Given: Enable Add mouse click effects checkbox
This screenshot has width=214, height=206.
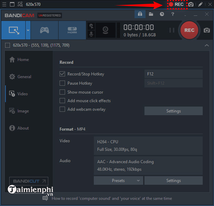Looking at the screenshot, I should 62,101.
